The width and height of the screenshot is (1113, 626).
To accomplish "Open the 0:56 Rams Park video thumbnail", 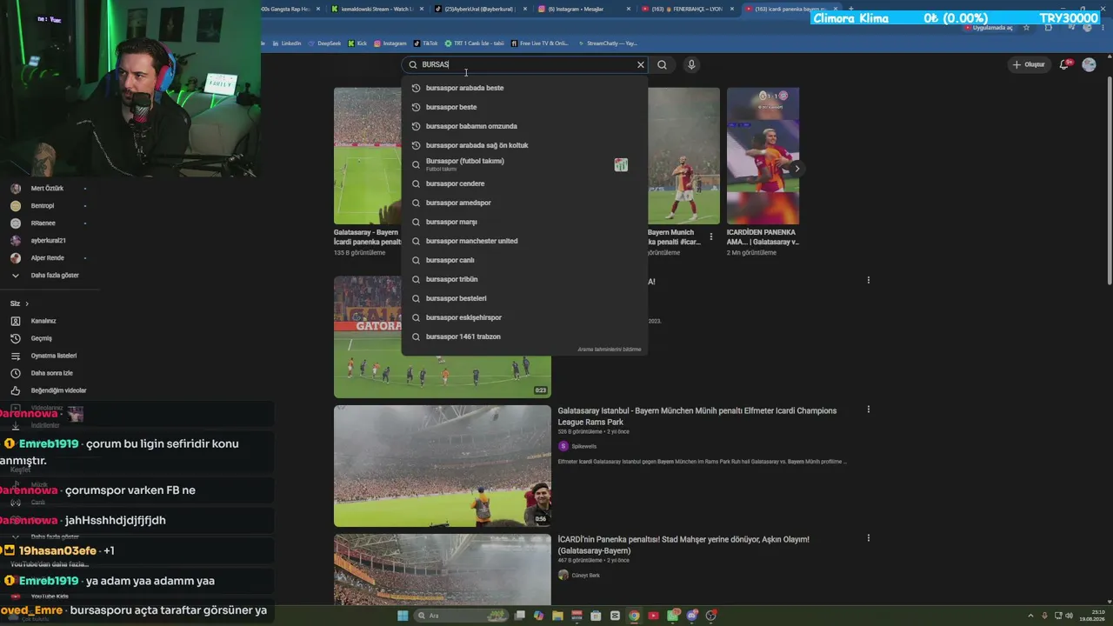I will [x=443, y=466].
